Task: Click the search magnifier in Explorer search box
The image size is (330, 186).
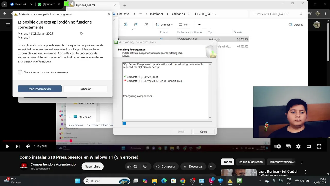Action: pyautogui.click(x=301, y=14)
